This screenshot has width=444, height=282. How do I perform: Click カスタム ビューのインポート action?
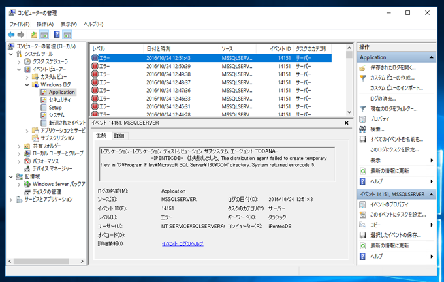[x=396, y=88]
